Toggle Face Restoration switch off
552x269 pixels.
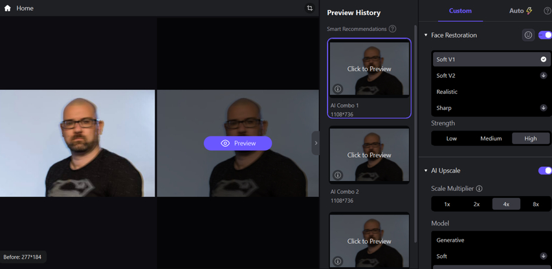[x=545, y=35]
